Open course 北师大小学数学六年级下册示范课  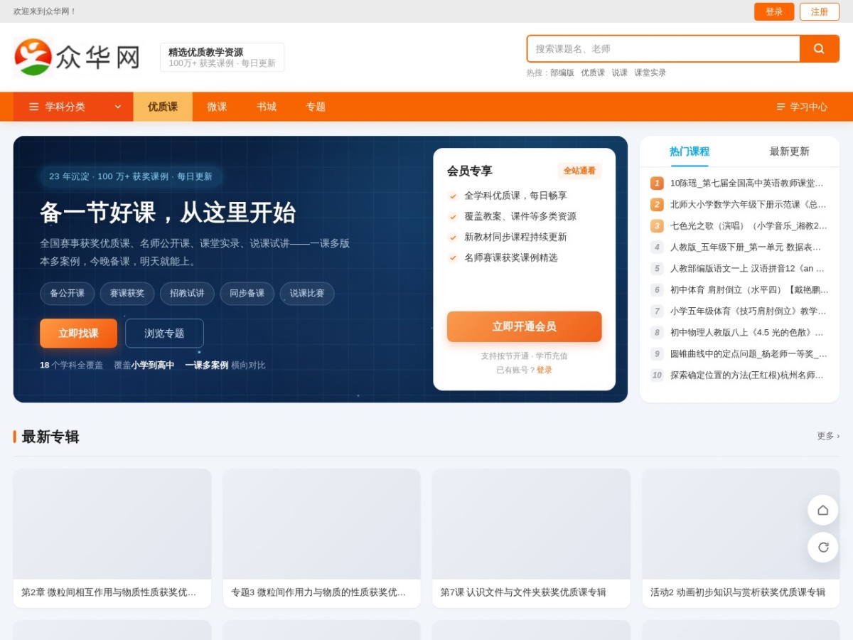[x=749, y=205]
